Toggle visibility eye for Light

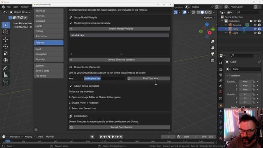point(255,33)
